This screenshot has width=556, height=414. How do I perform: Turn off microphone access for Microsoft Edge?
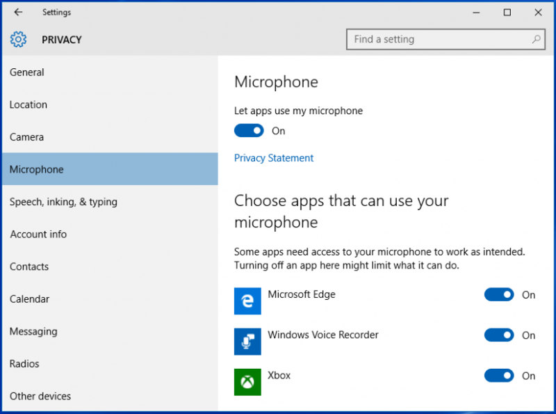tap(499, 294)
